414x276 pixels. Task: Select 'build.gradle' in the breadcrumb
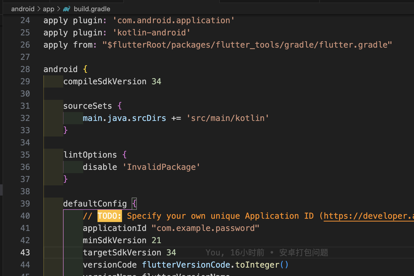pos(92,9)
